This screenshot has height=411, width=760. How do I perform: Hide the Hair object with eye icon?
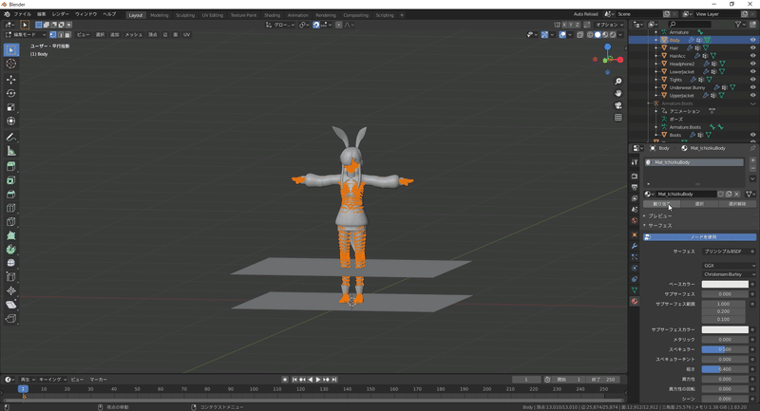tap(752, 47)
